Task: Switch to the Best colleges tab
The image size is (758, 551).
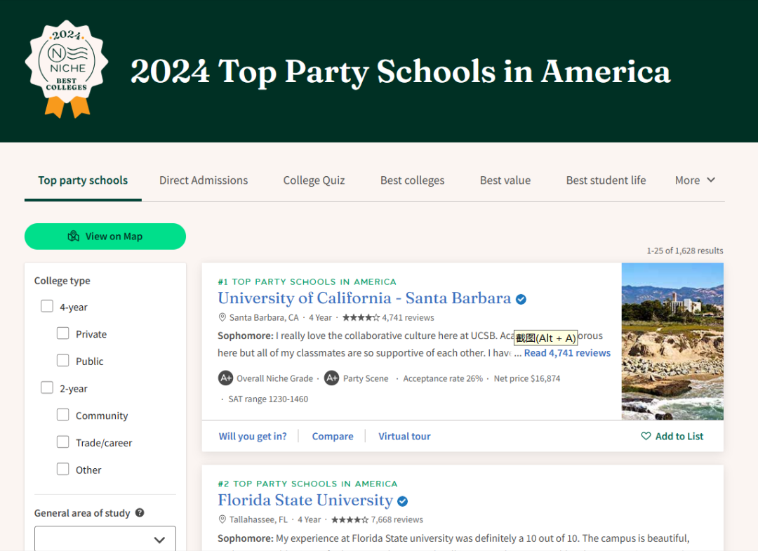Action: click(412, 180)
